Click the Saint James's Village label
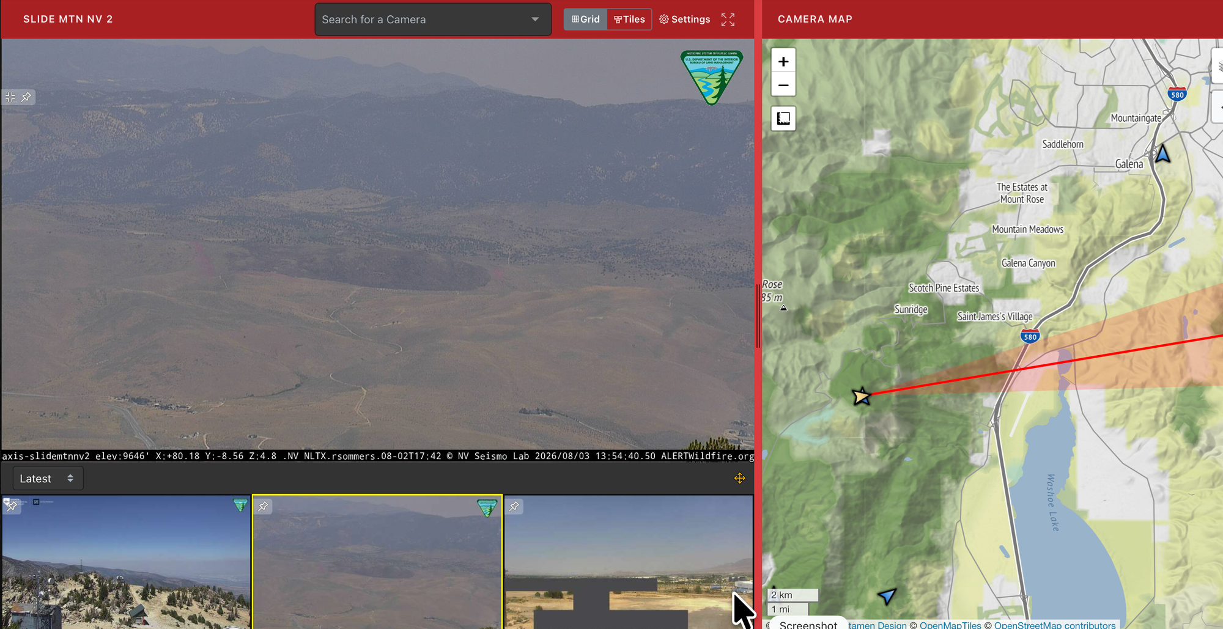This screenshot has width=1223, height=629. coord(994,317)
